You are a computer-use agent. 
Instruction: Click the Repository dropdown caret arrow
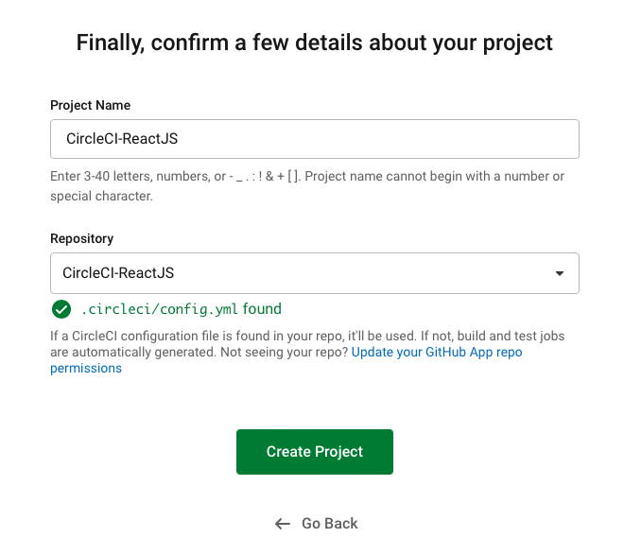coord(560,273)
